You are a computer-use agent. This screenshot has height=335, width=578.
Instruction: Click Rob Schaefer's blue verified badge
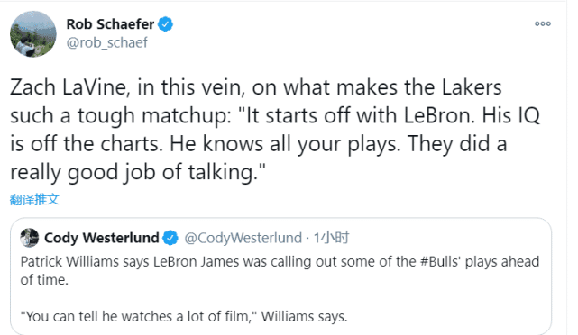tap(166, 24)
